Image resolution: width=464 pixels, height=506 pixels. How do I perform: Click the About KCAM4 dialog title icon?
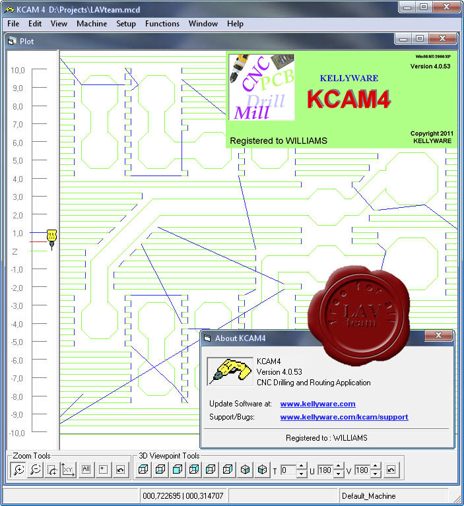[x=207, y=338]
